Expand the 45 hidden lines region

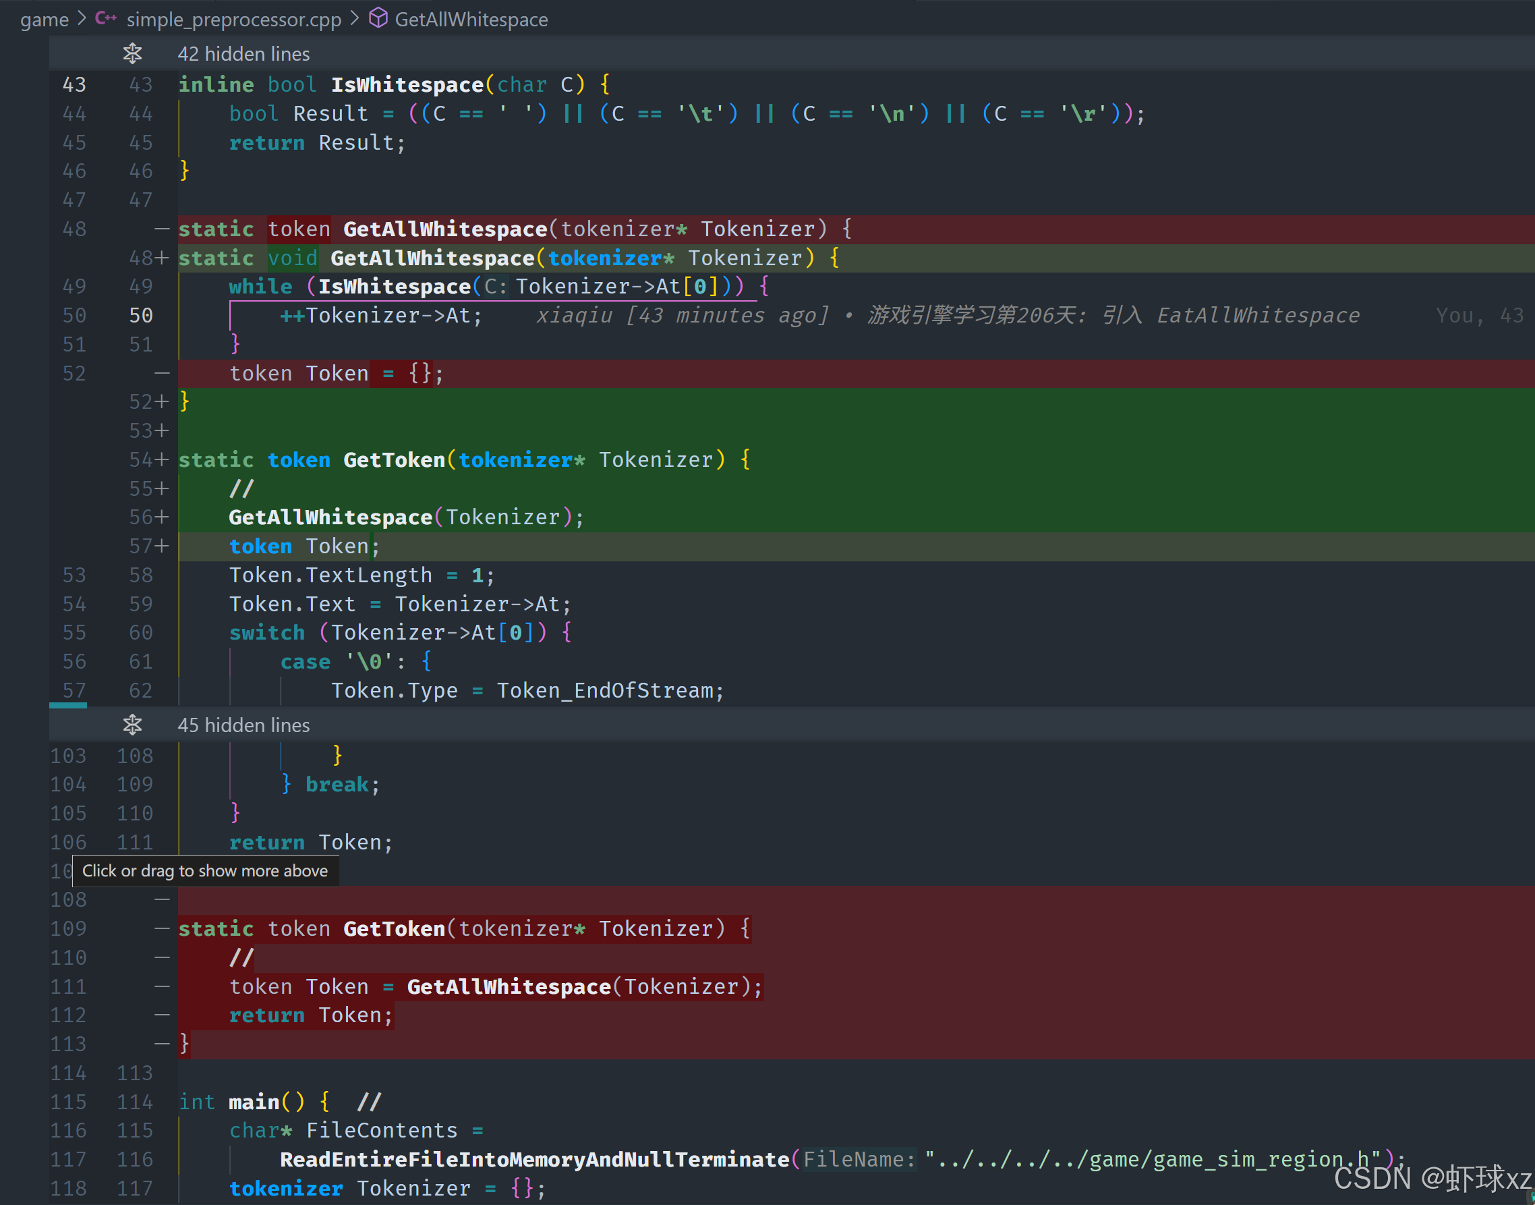pyautogui.click(x=243, y=725)
